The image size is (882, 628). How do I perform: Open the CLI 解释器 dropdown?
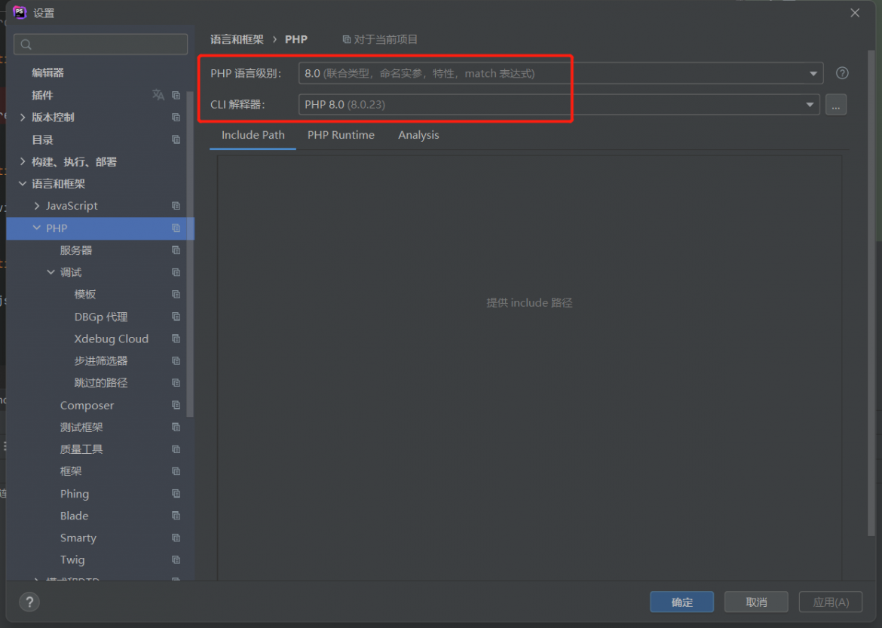pos(559,105)
